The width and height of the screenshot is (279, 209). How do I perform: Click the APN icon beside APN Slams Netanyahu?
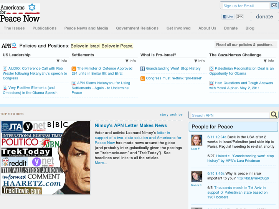pyautogui.click(x=74, y=83)
